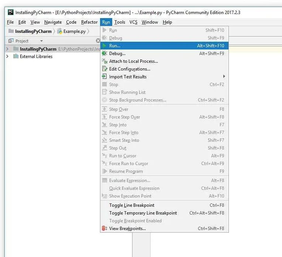Click the grayed Evaluate Expression icon
Viewport: 282px width, 257px height.
coord(104,181)
